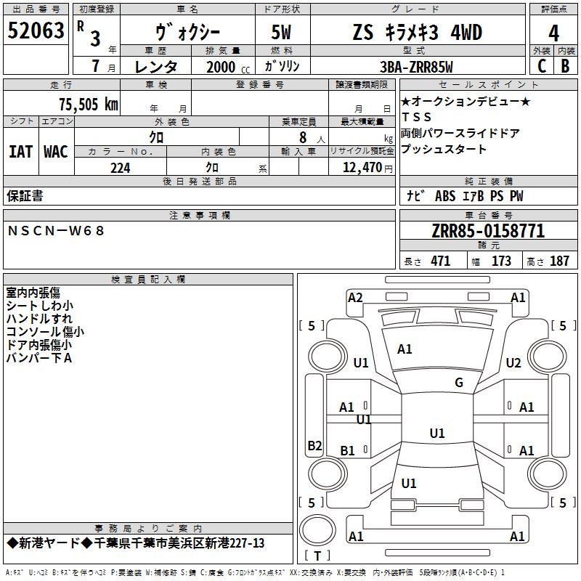Select the grade ZS キラメキ3 4WD
The width and height of the screenshot is (581, 581).
(x=418, y=32)
